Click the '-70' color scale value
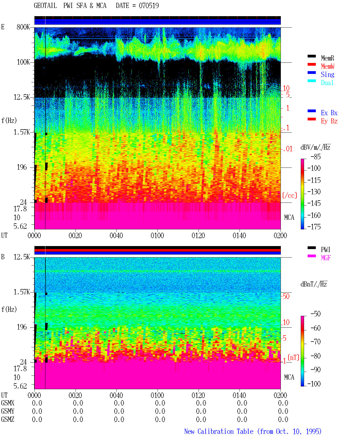 point(316,342)
